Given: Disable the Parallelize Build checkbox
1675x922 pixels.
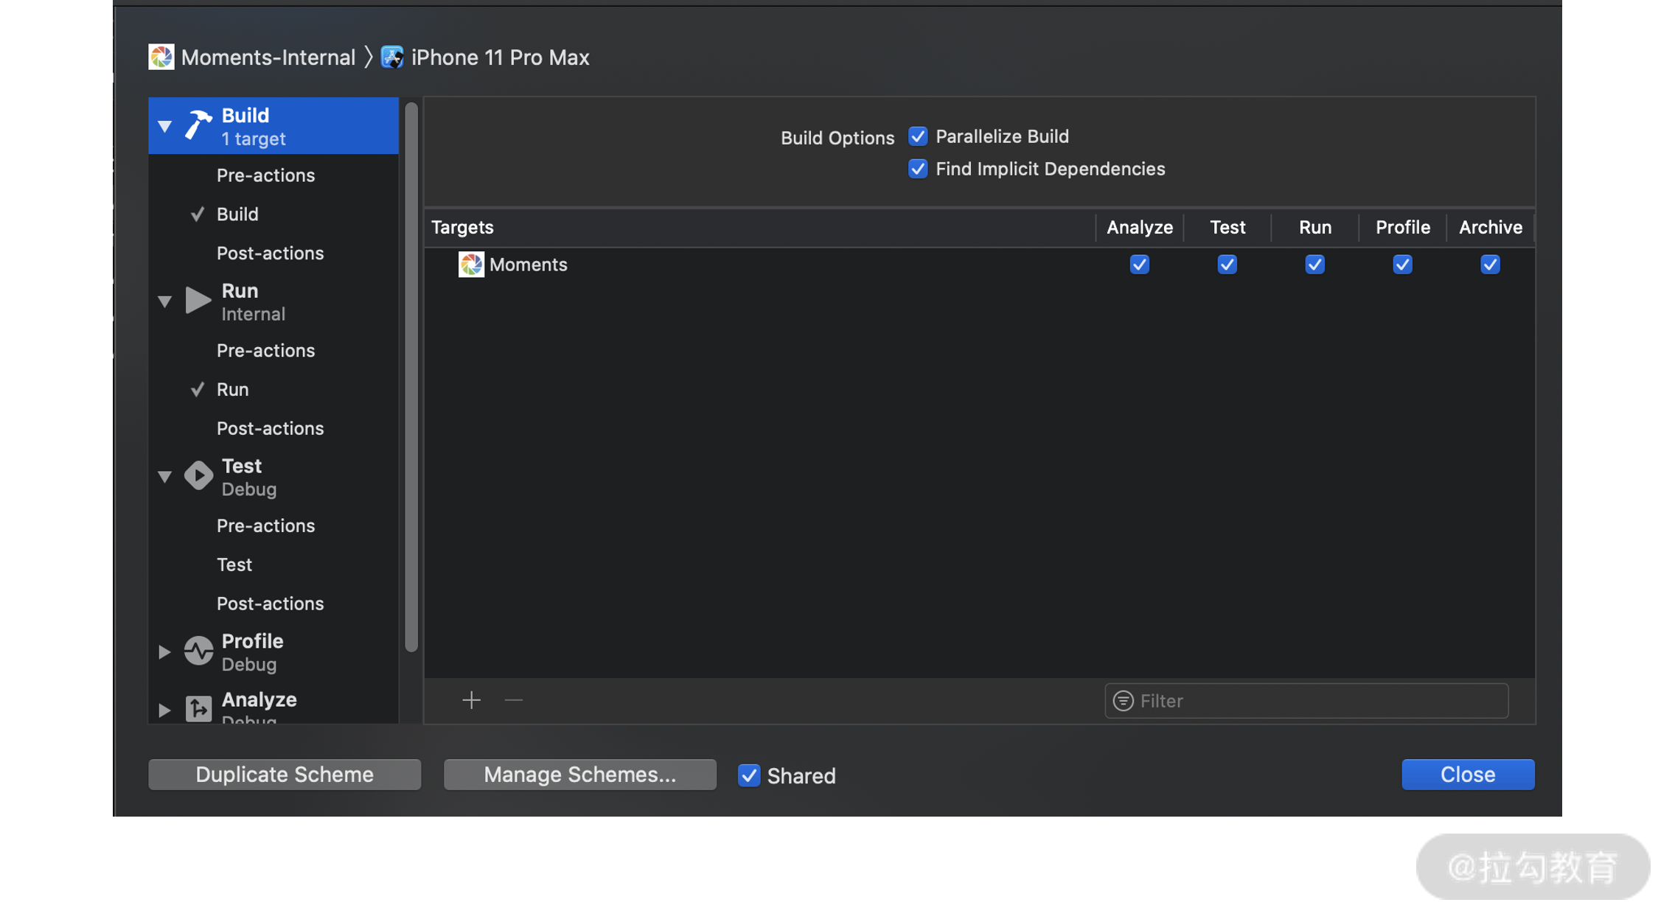Looking at the screenshot, I should click(x=917, y=136).
